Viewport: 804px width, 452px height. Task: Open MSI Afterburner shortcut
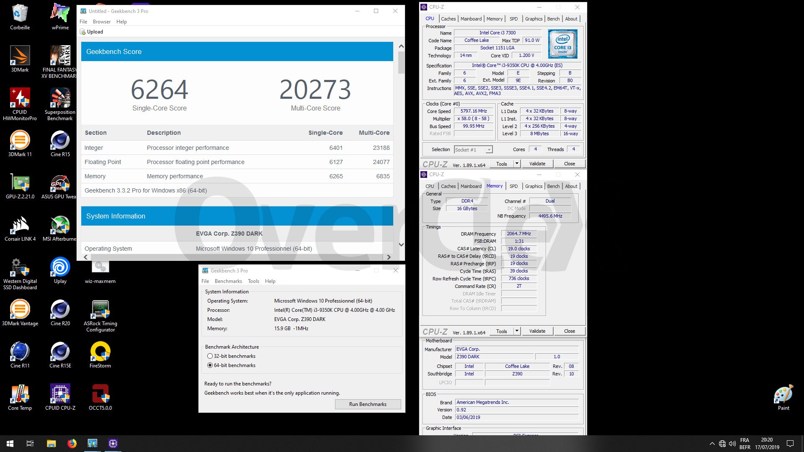pos(59,228)
